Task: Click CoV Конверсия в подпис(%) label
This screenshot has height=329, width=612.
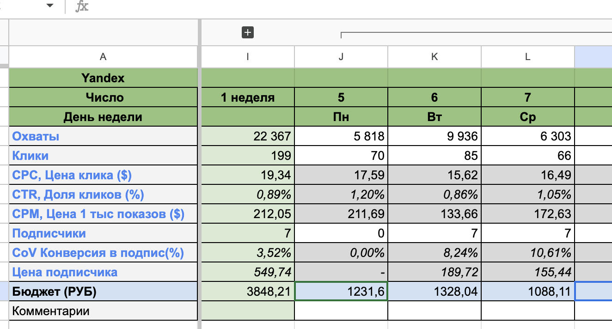Action: (x=103, y=253)
